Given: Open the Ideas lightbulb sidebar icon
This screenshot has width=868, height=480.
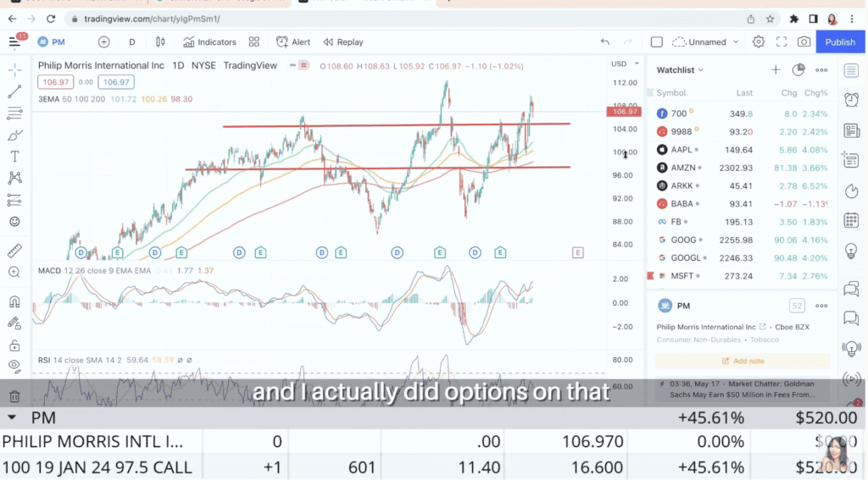Looking at the screenshot, I should 851,251.
